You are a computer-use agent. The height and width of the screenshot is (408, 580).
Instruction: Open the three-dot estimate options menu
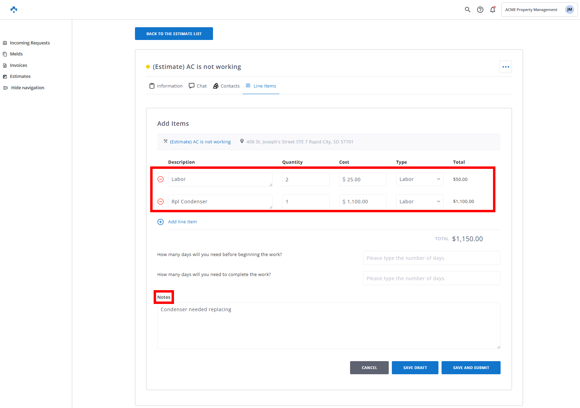[x=505, y=67]
